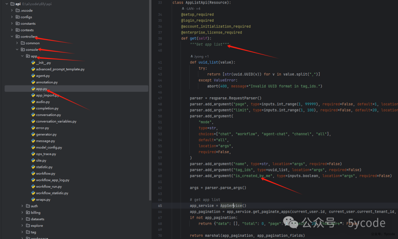Screen dimensions: 398x239
Task: Expand the explore folder arrow
Action: tap(22, 226)
